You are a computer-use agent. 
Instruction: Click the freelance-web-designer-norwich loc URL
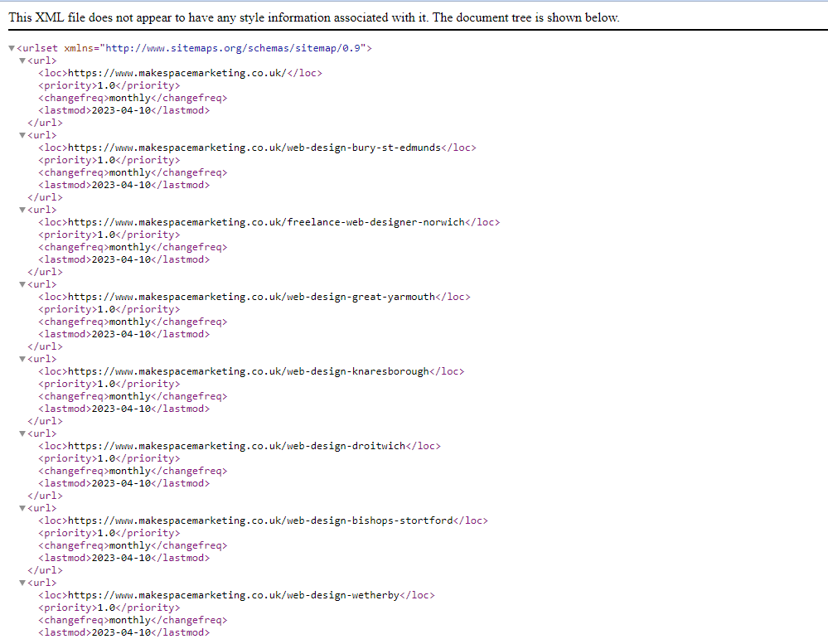coord(266,222)
